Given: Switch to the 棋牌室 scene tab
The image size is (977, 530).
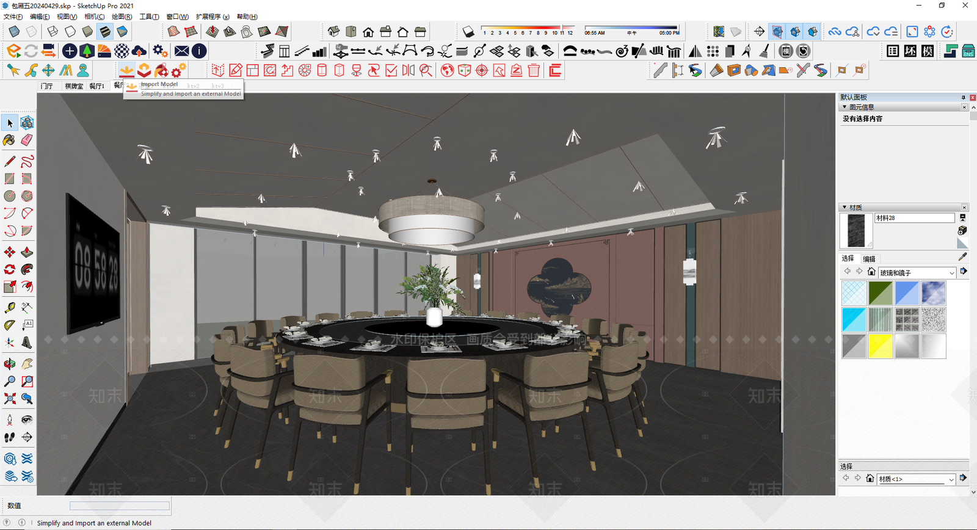Looking at the screenshot, I should pos(74,86).
